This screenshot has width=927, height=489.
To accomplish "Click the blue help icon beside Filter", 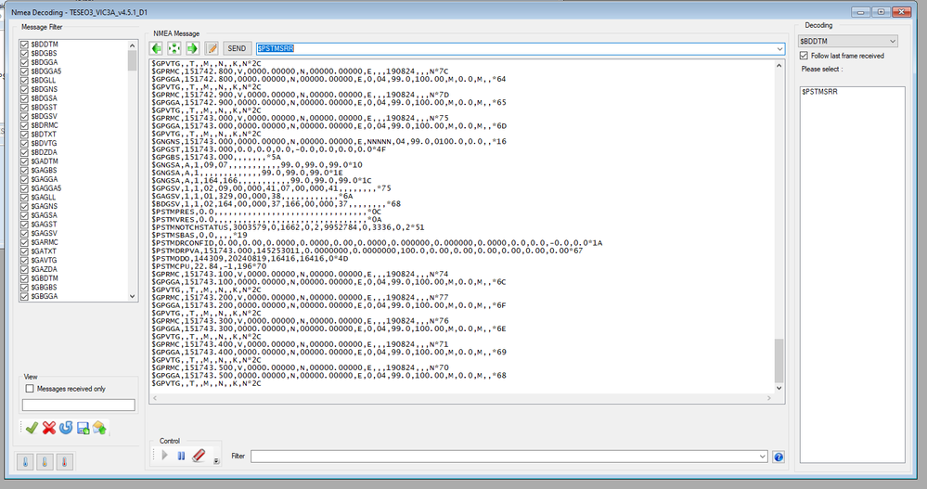I will pyautogui.click(x=779, y=457).
